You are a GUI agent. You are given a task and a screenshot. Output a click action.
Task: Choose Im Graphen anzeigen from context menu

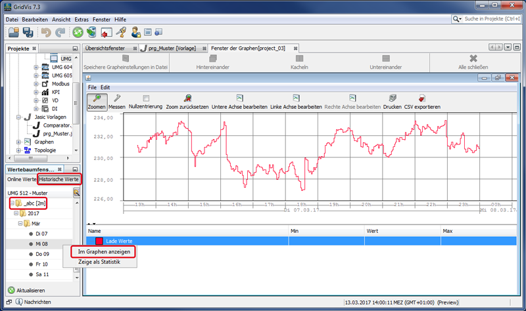click(104, 252)
